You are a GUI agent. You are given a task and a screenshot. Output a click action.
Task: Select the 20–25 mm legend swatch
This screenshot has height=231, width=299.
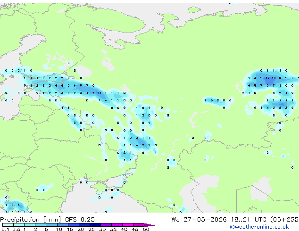click(84, 225)
